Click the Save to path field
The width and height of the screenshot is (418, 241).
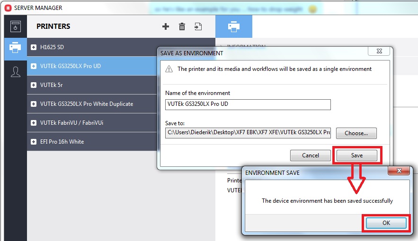(248, 132)
